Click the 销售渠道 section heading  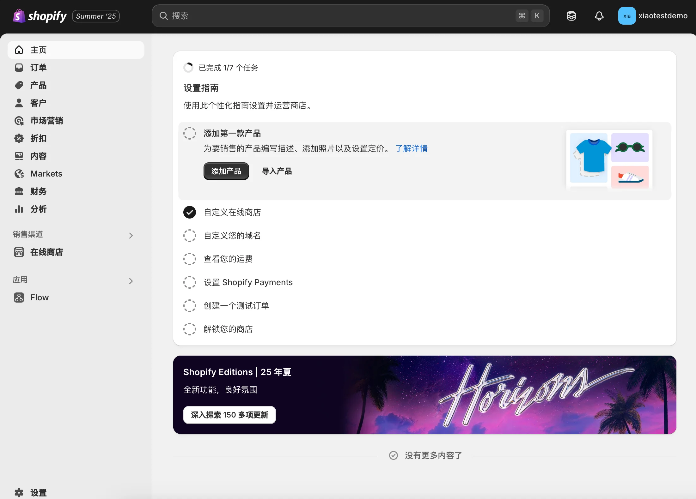click(28, 234)
